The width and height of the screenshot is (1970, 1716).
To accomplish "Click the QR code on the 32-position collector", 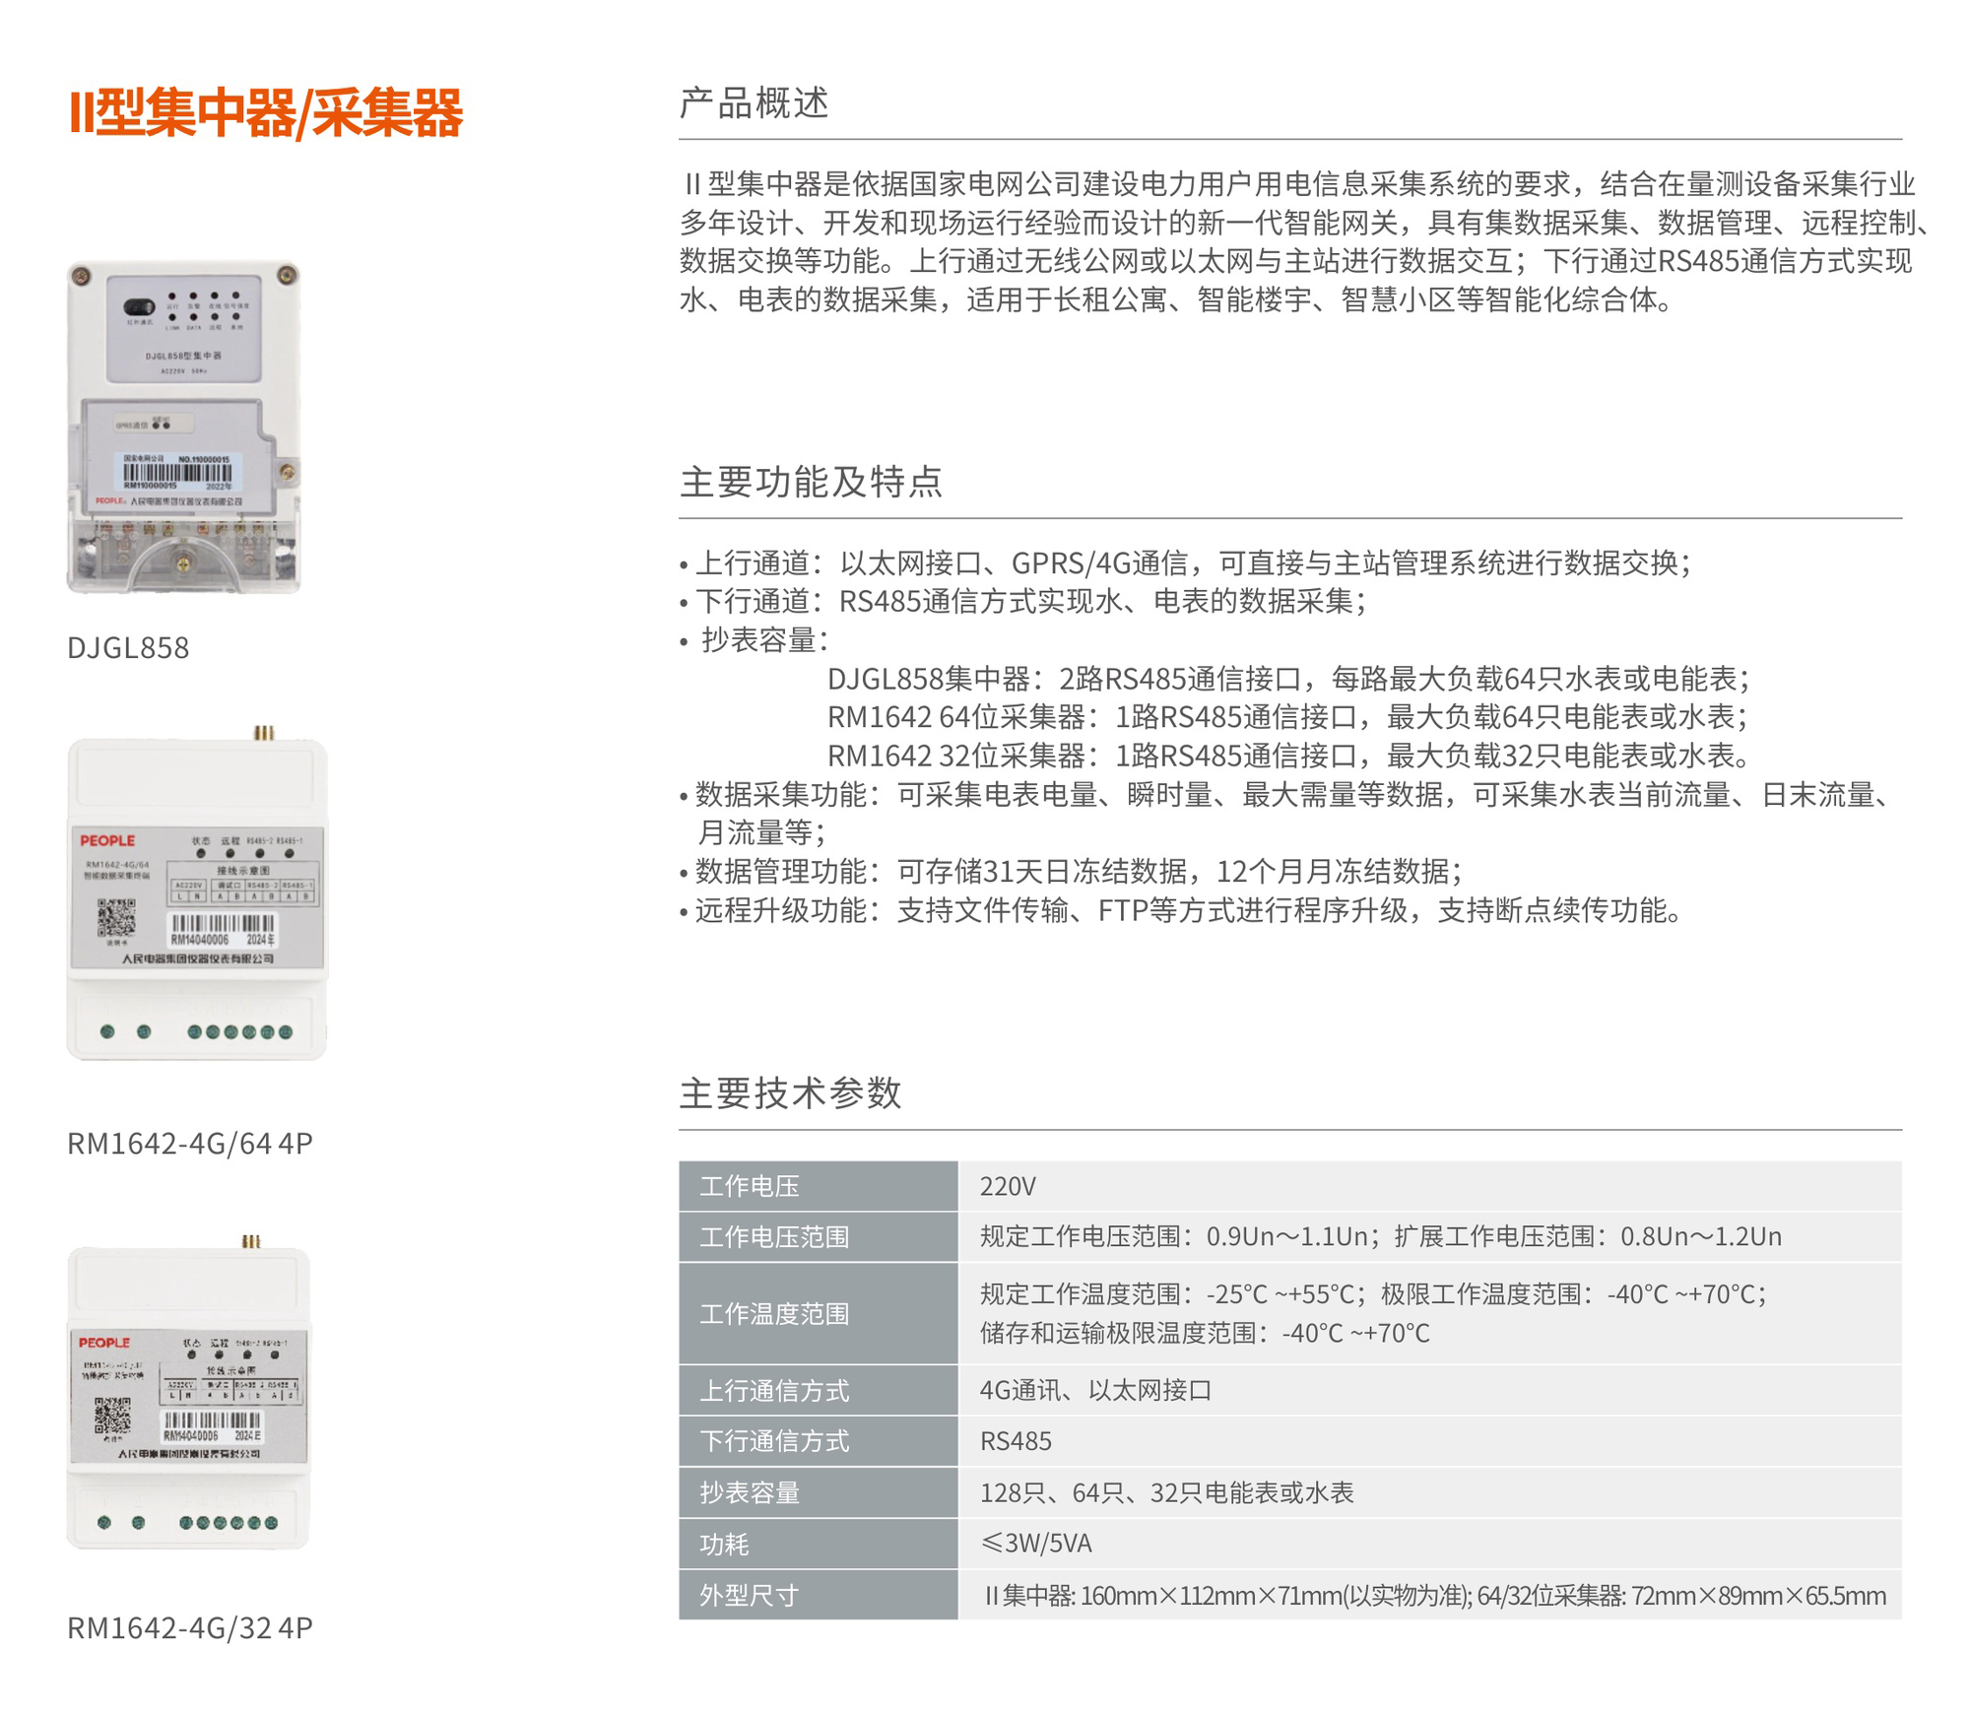I will tap(112, 1415).
